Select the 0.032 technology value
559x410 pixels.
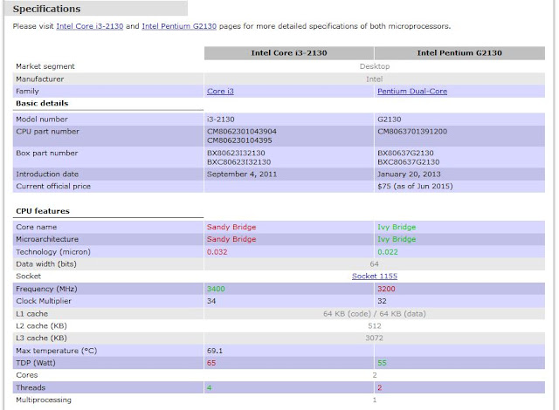point(217,252)
